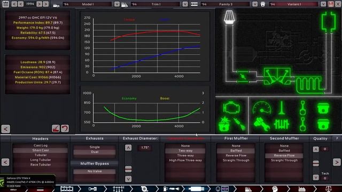Click the back arrow below stats panel
Screen dimensions: 342x192
(5, 129)
